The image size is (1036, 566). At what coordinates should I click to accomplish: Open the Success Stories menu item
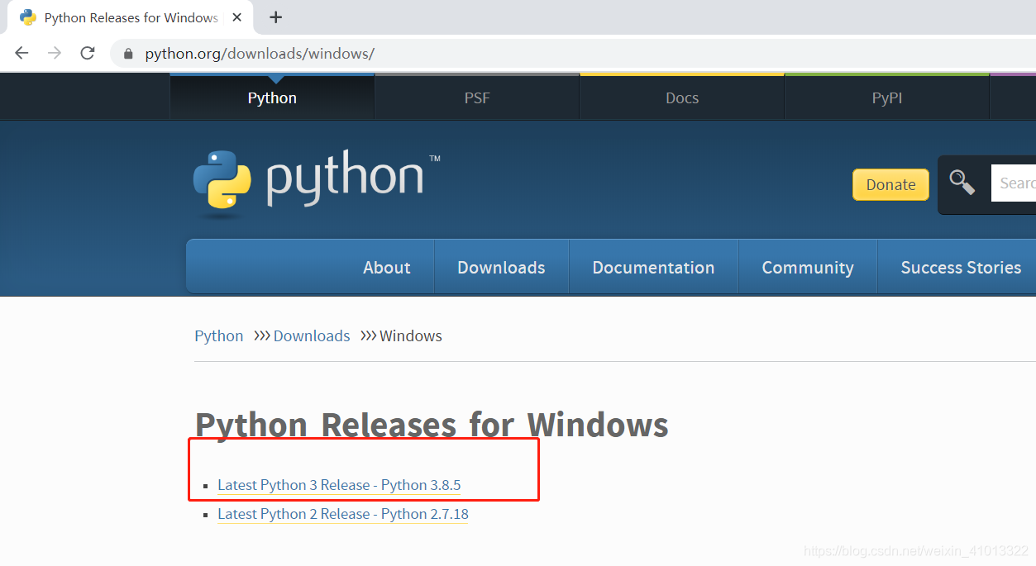960,268
